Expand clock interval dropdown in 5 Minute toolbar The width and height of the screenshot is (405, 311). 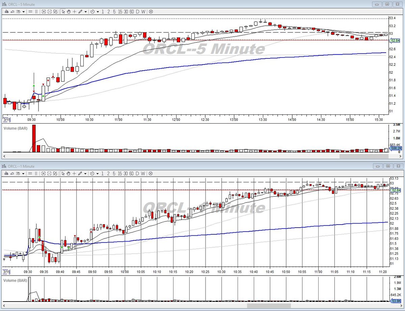coord(98,11)
